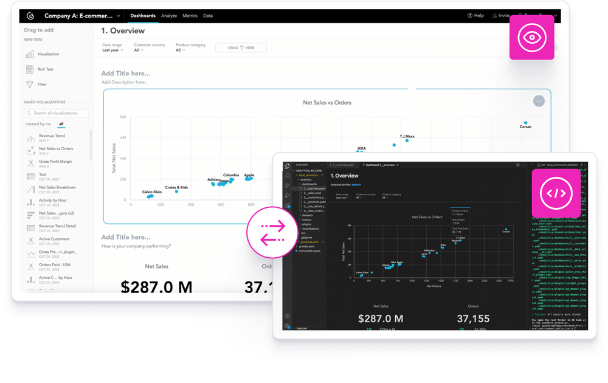Switch to the Dashboards tab

pyautogui.click(x=143, y=16)
